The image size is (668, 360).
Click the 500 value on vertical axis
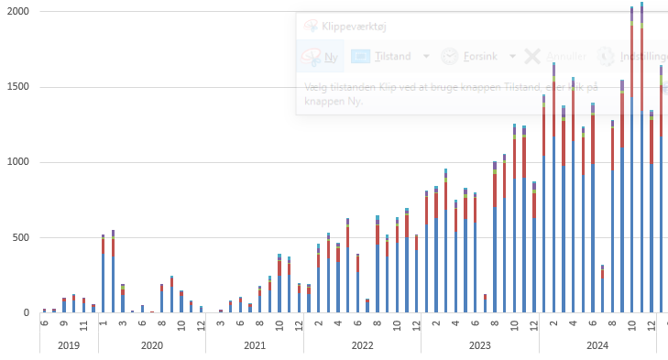click(21, 237)
